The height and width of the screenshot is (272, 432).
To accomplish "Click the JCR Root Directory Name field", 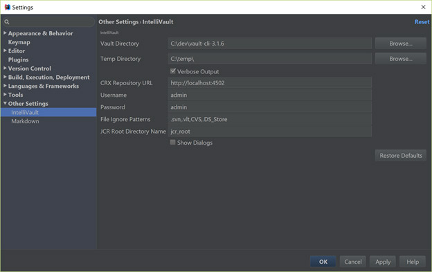I will pyautogui.click(x=270, y=132).
